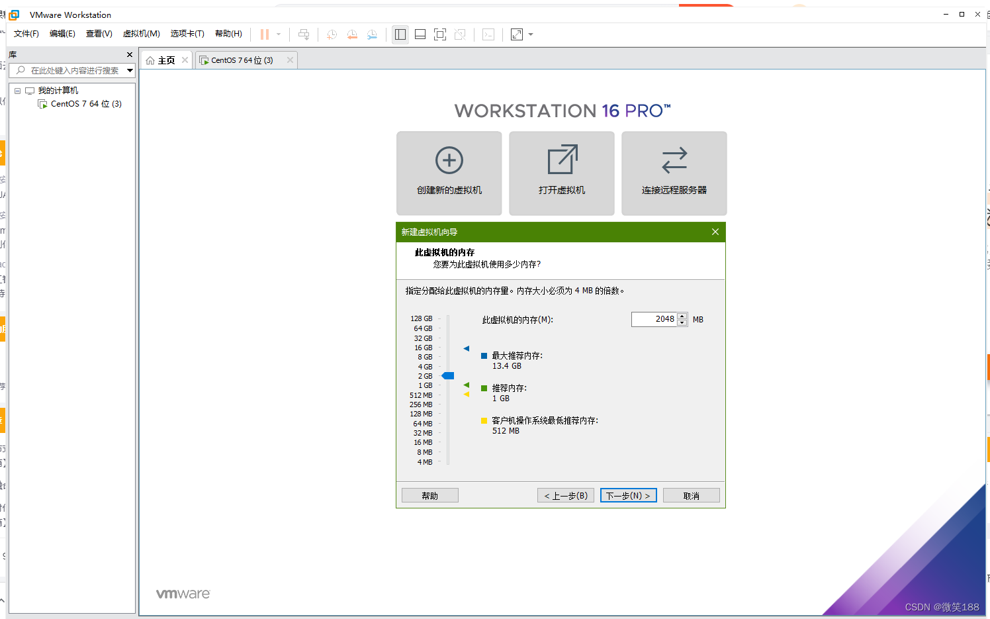Click the Send Ctrl+Alt+Del toolbar icon

[304, 34]
